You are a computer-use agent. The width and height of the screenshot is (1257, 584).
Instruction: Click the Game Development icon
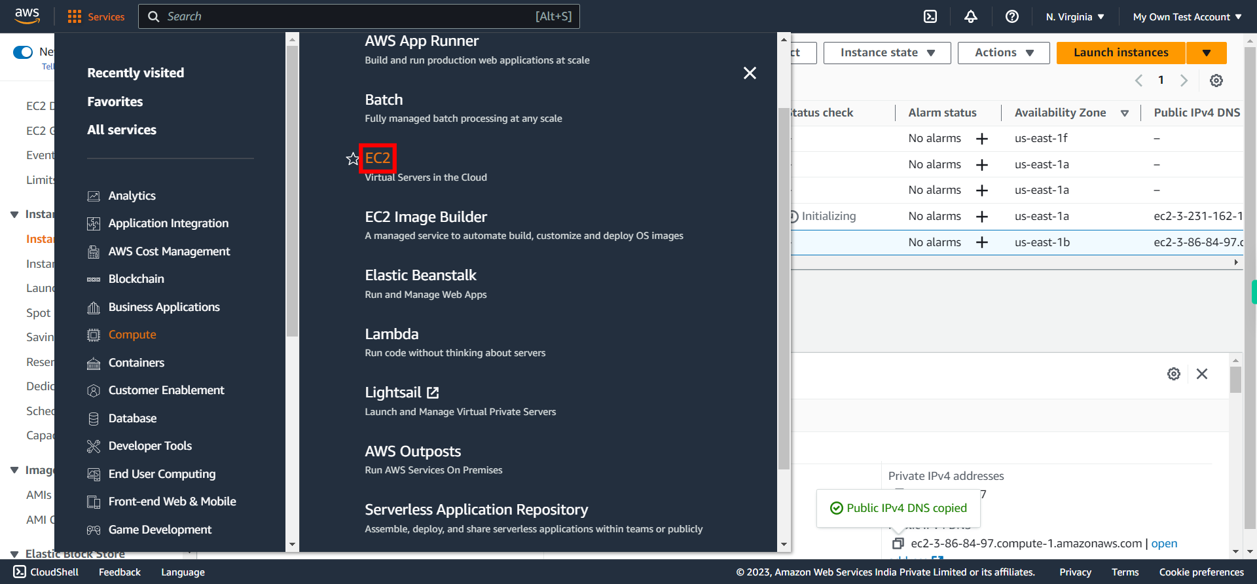click(x=94, y=530)
